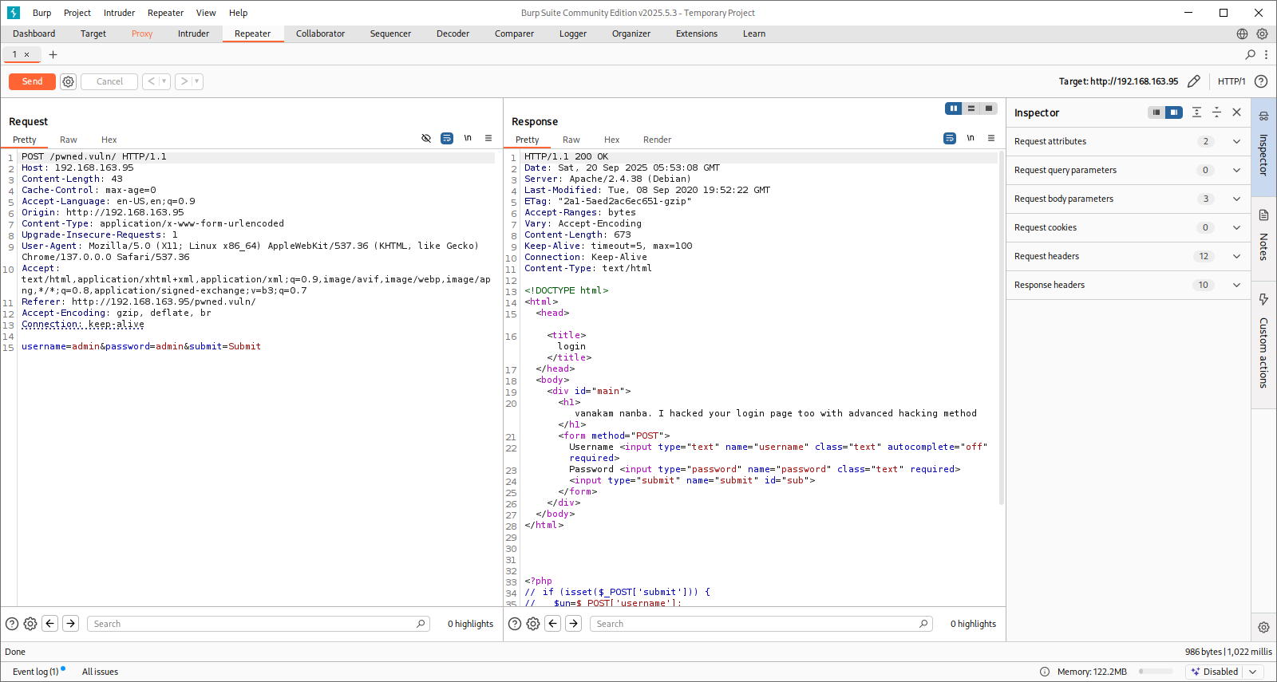Hide non-printable request view with eye icon
The image size is (1277, 682).
tap(426, 138)
